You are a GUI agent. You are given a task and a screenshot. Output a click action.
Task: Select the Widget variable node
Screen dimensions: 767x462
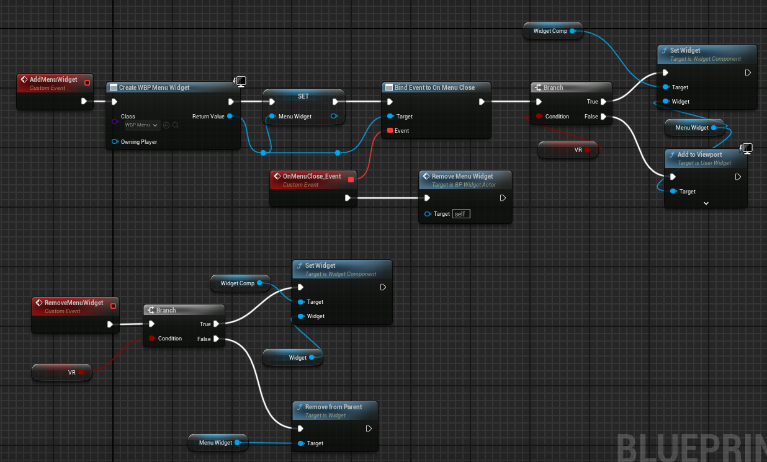pyautogui.click(x=292, y=357)
